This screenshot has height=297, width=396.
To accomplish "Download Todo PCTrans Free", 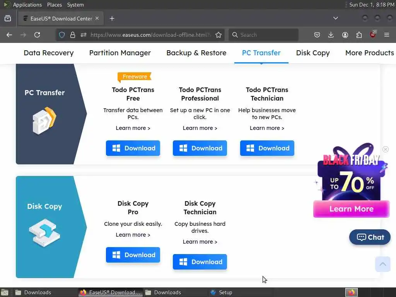I will (133, 148).
